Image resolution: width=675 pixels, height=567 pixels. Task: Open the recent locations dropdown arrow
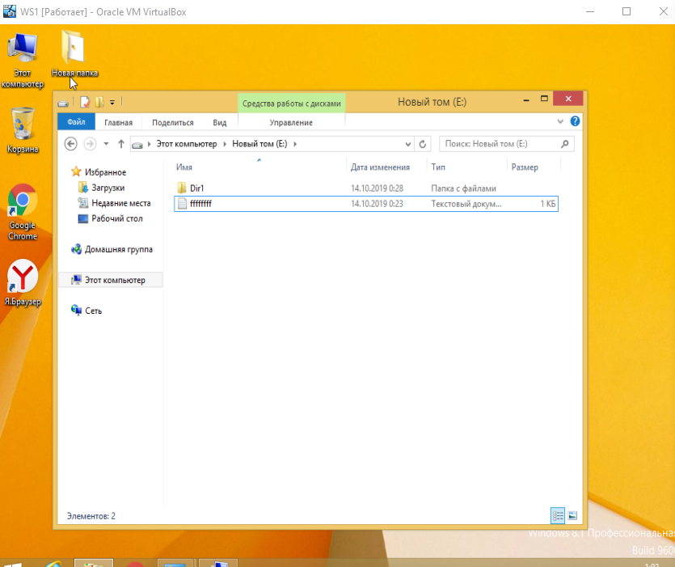tap(105, 144)
